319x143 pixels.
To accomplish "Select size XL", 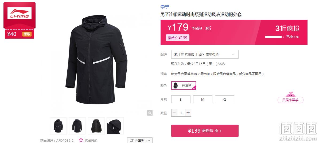I will pyautogui.click(x=225, y=99).
